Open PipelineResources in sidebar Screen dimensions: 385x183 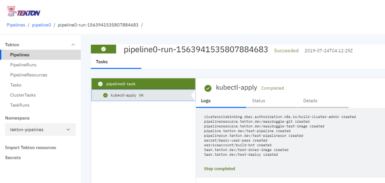click(29, 75)
